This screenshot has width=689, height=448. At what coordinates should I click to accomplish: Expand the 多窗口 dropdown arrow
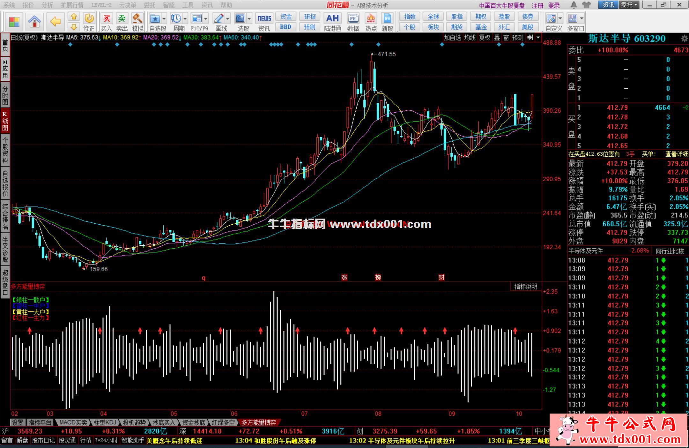582,19
